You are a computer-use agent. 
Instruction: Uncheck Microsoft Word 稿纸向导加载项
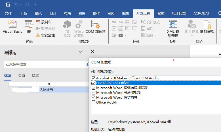(x=93, y=88)
